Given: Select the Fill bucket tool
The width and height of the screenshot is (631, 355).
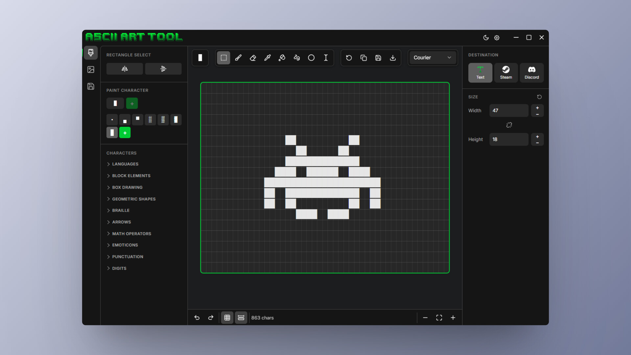Looking at the screenshot, I should coord(282,58).
